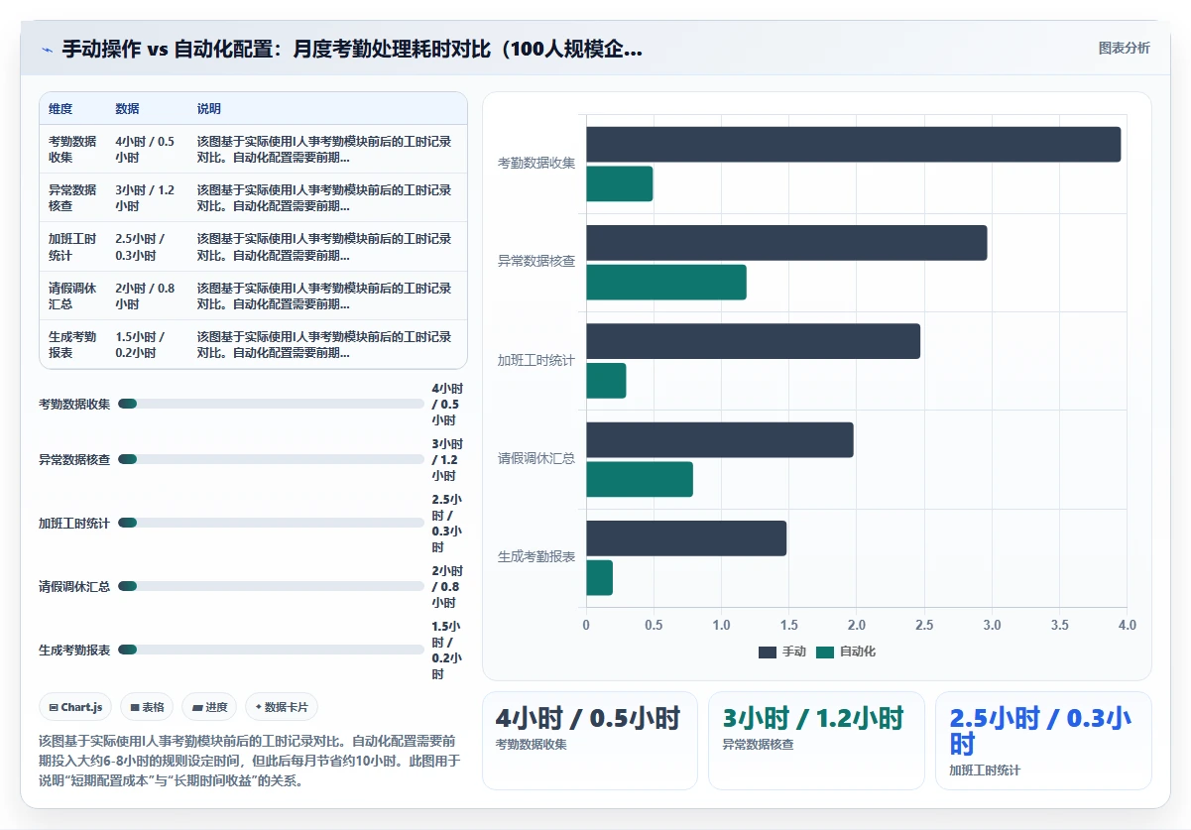1191x830 pixels.
Task: Click the 考勤数据收集 progress bar
Action: pos(271,404)
